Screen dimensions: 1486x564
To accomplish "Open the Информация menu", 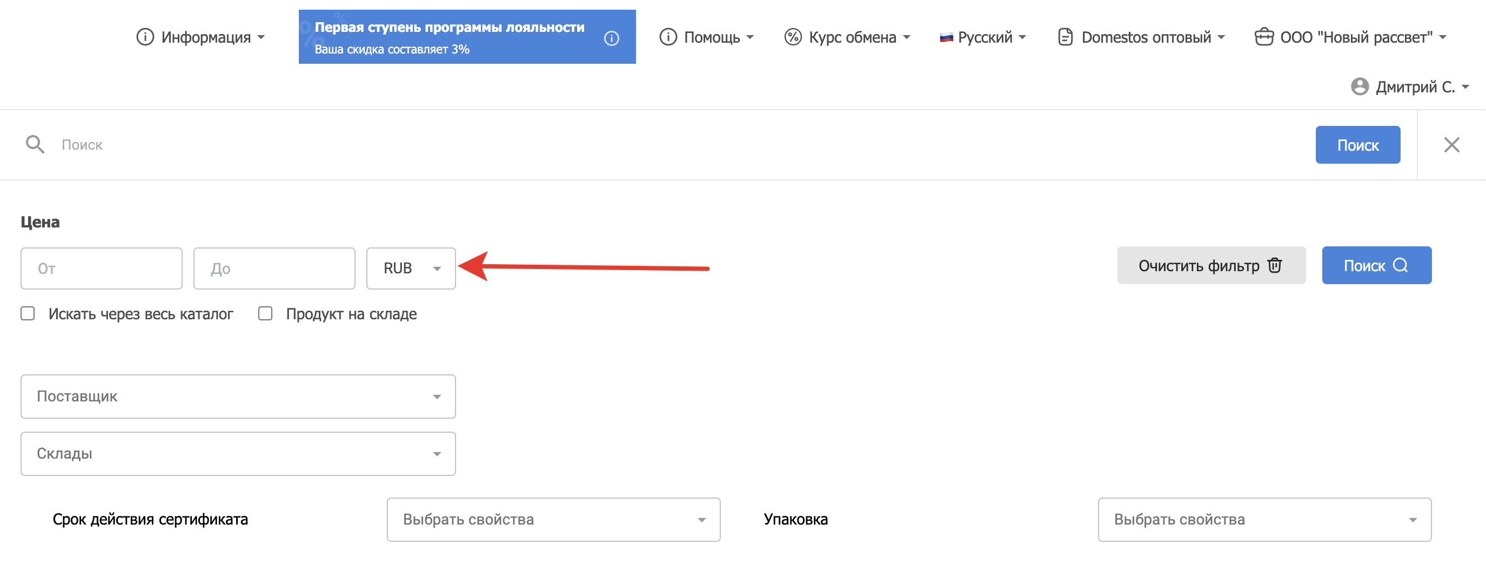I will coord(201,37).
